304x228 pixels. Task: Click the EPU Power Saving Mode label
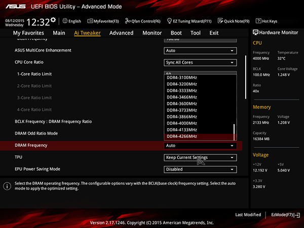37,169
